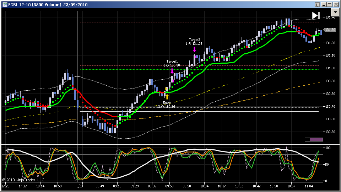Maximize the FGBL chart window

pyautogui.click(x=330, y=5)
